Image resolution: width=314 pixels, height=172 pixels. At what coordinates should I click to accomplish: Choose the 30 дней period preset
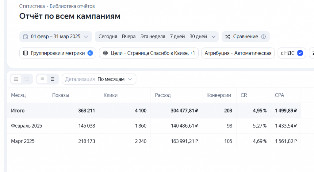point(198,37)
